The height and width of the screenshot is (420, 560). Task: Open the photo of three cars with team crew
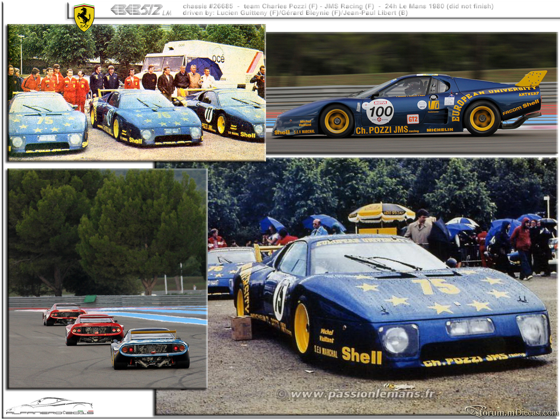pyautogui.click(x=136, y=93)
